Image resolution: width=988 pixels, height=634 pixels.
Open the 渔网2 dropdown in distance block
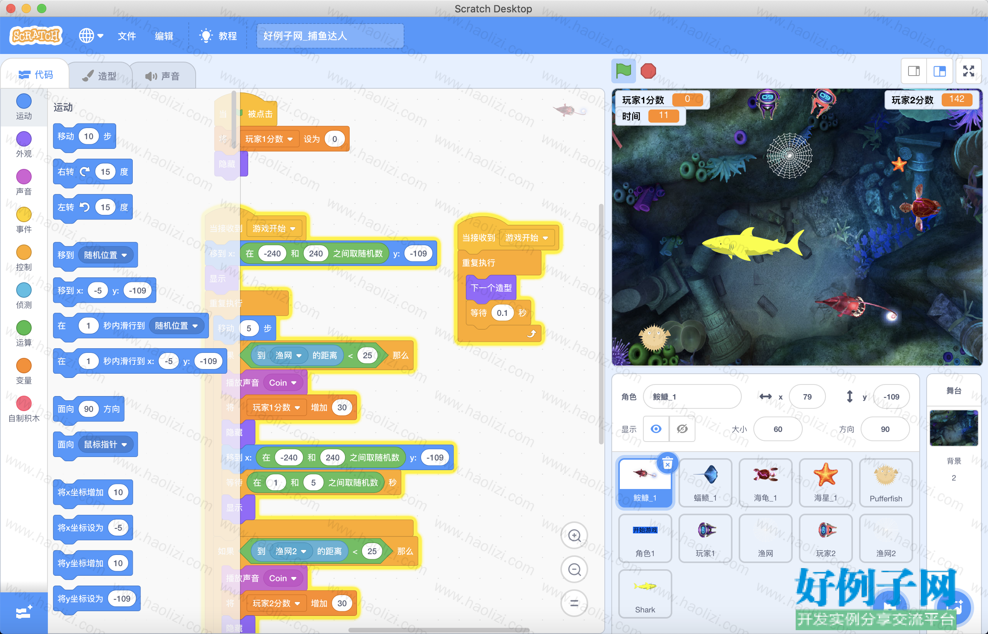tap(291, 551)
